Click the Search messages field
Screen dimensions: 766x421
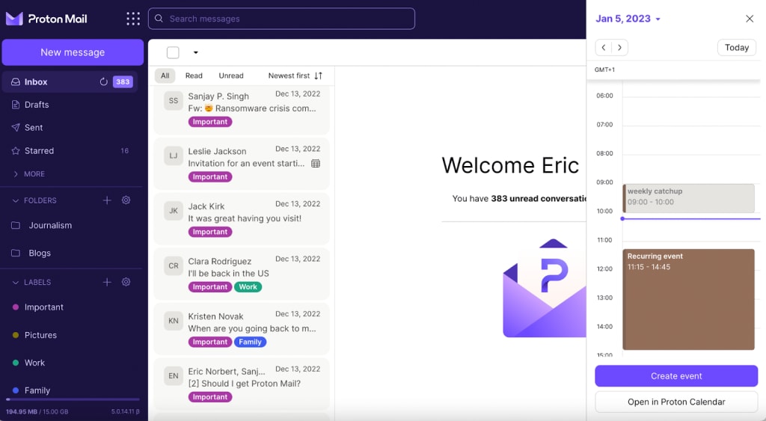point(281,19)
